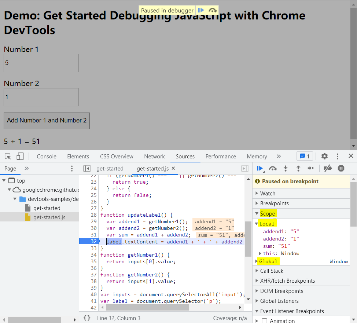Select the Page navigator tab
357x323 pixels.
[10, 169]
